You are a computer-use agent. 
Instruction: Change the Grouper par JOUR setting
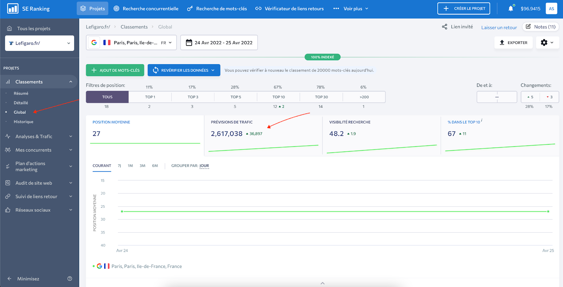pyautogui.click(x=204, y=166)
